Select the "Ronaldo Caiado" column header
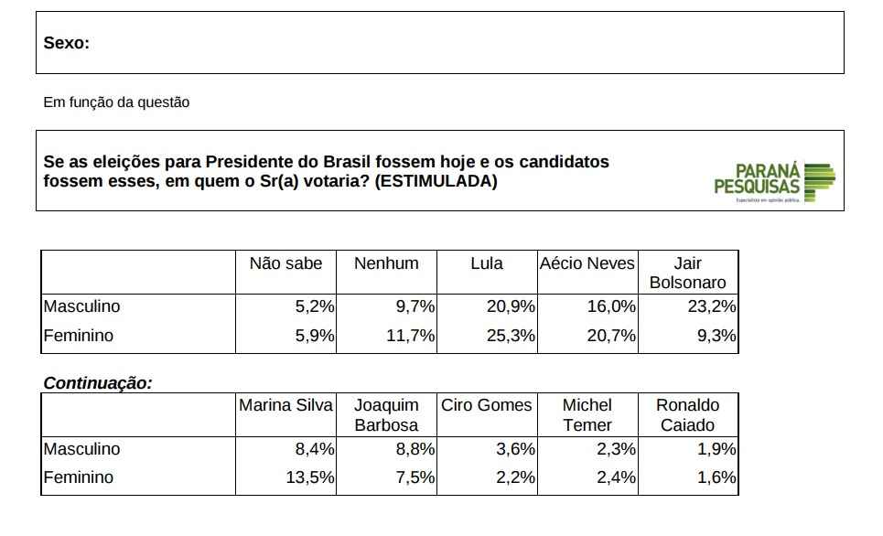 tap(688, 415)
